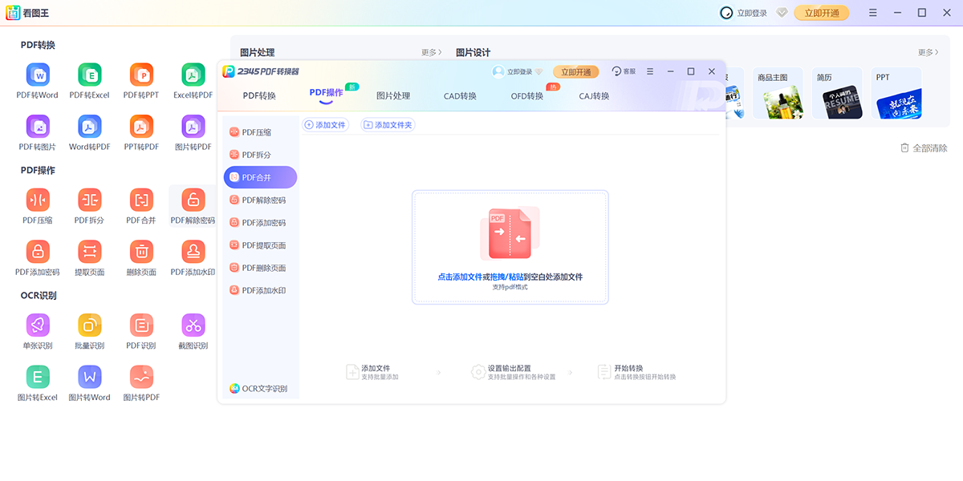Screen dimensions: 963x481
Task: Switch to the 图片处理 tab in converter
Action: [x=394, y=96]
